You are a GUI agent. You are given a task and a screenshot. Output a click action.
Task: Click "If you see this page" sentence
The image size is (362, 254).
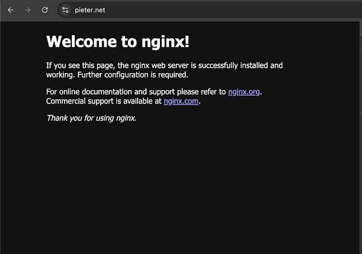point(164,70)
